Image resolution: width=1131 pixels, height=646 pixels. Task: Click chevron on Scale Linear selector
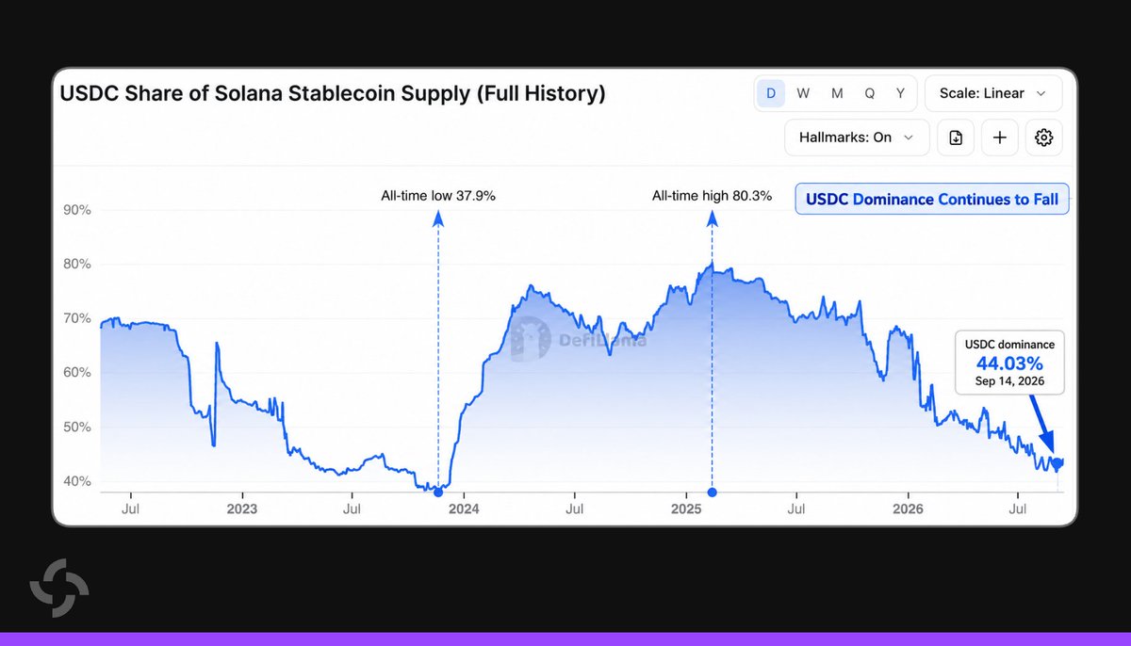click(1041, 93)
